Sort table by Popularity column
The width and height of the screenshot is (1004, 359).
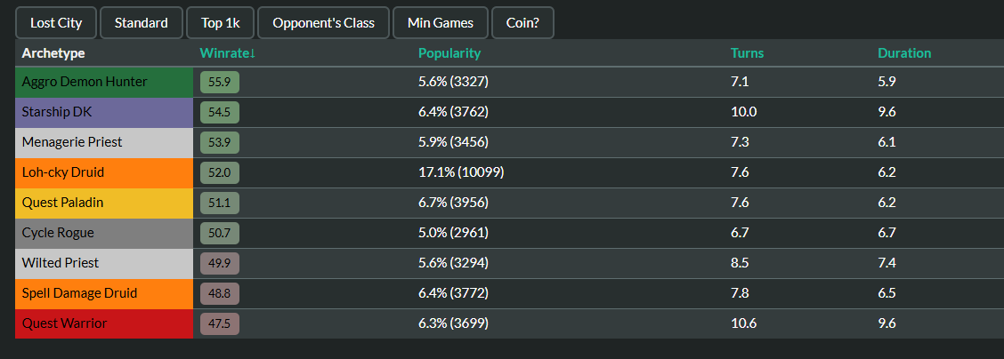point(449,53)
